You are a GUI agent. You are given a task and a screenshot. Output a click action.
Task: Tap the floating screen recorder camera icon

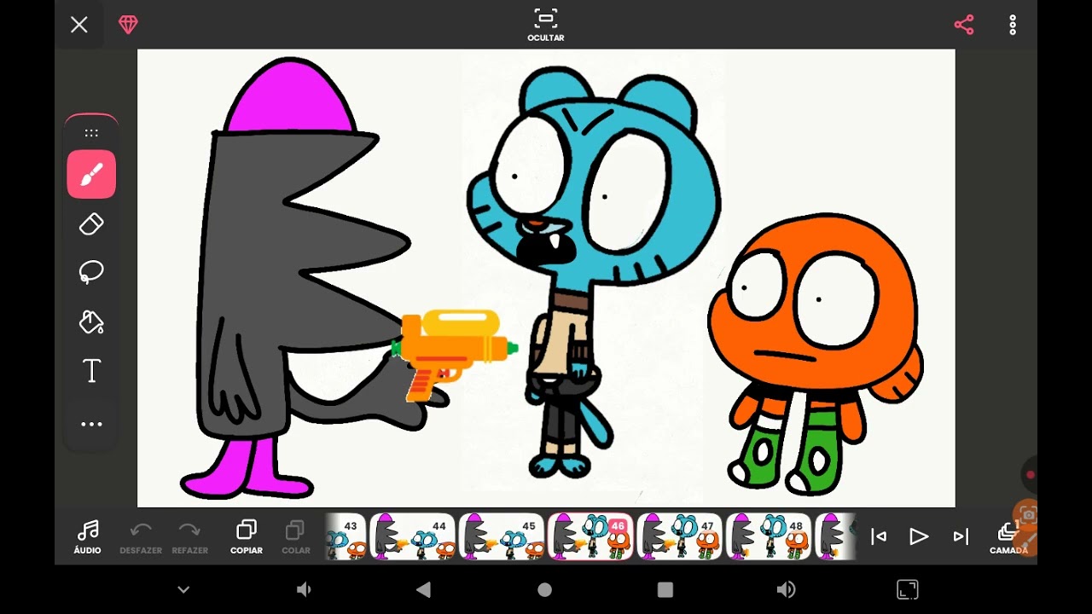(1027, 515)
